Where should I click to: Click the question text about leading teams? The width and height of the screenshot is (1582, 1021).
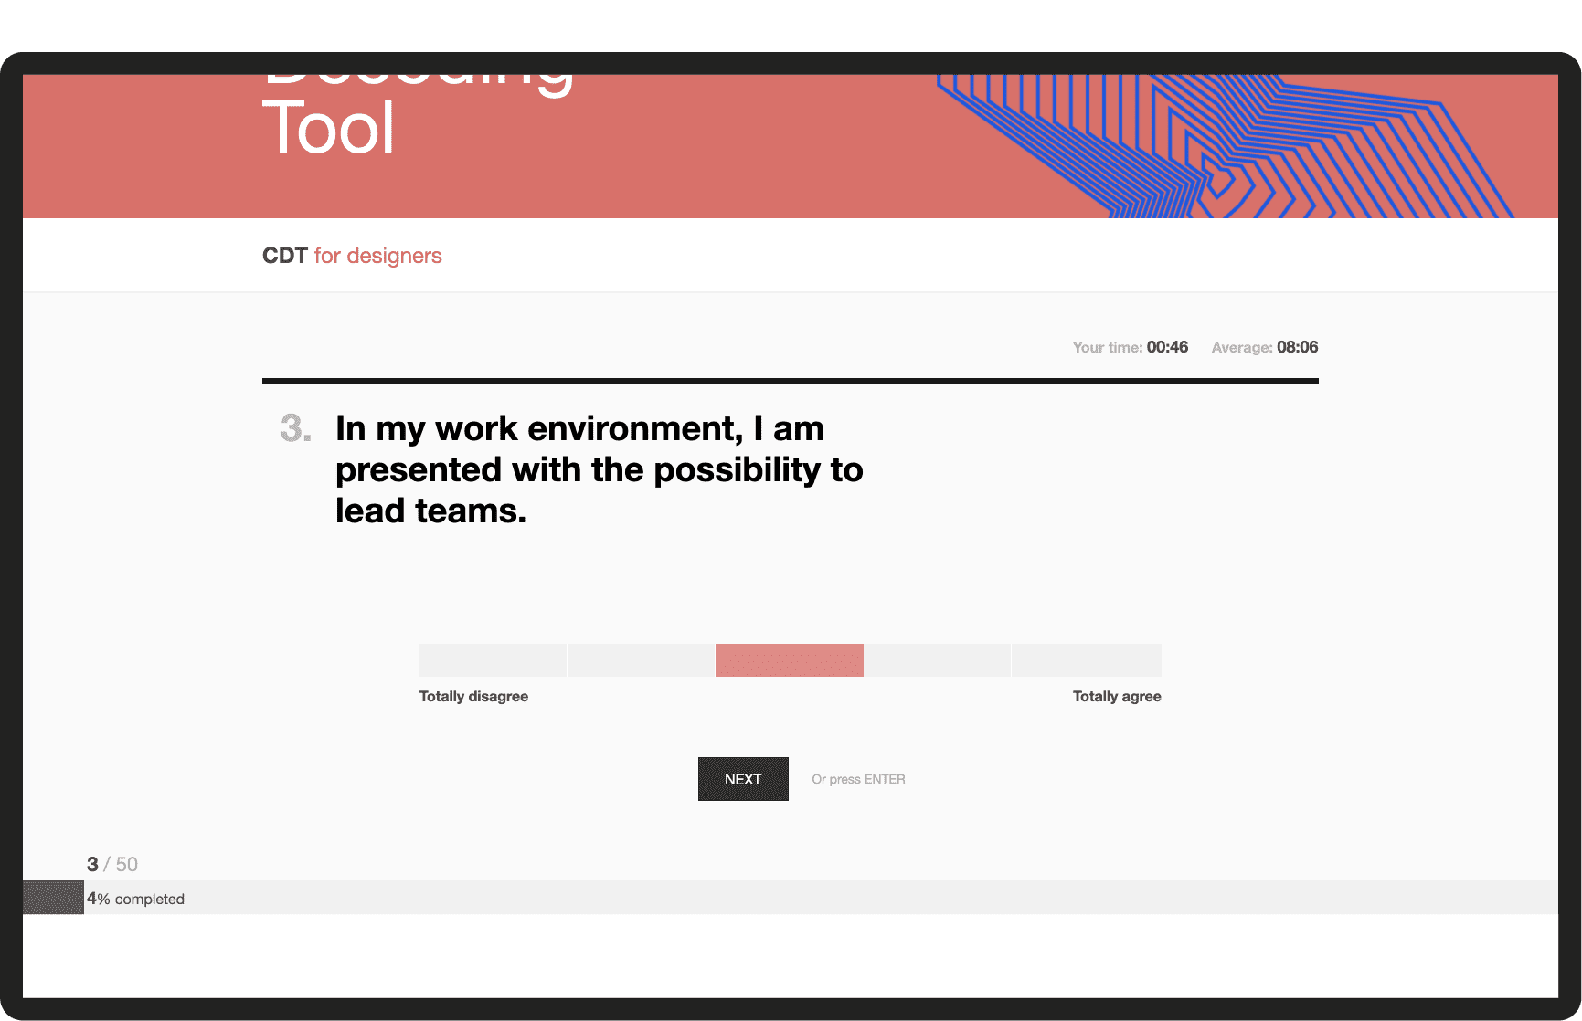coord(599,469)
